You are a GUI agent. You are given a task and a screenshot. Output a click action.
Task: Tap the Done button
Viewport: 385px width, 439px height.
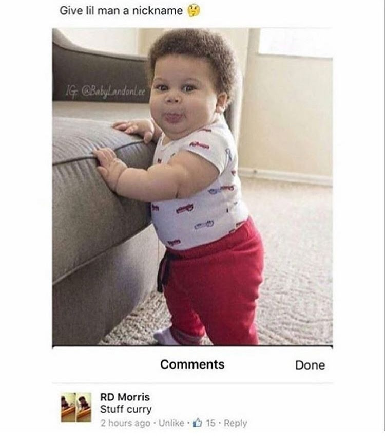310,365
